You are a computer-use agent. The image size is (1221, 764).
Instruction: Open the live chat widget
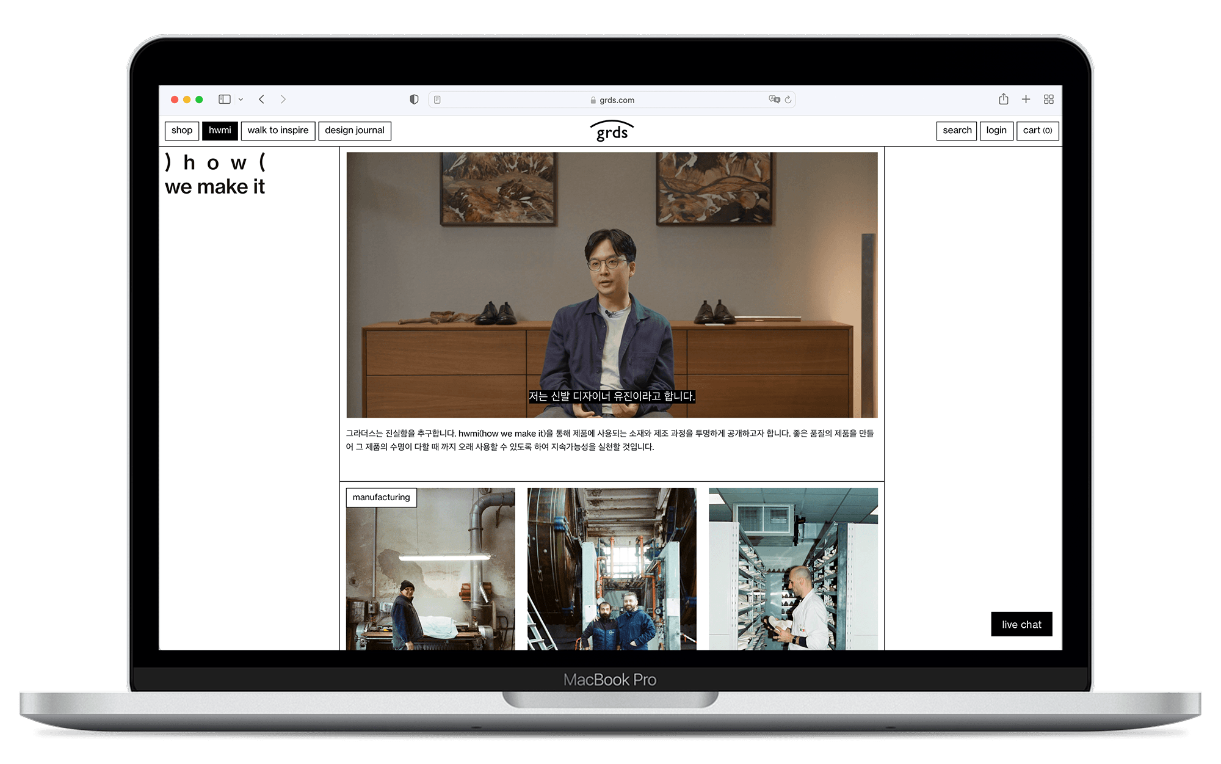[x=1021, y=624]
